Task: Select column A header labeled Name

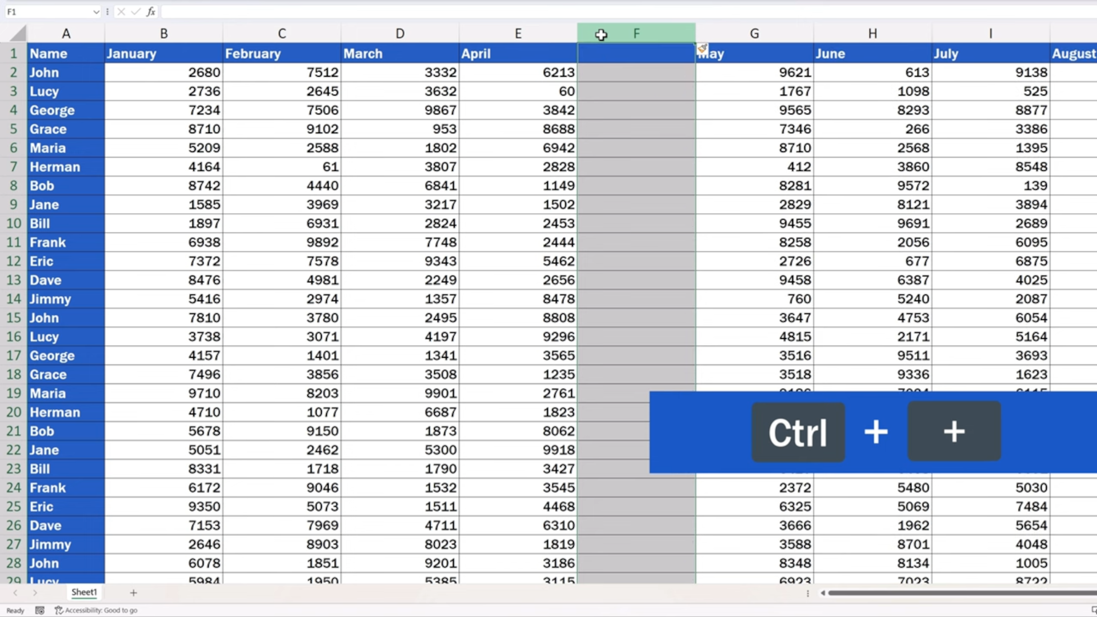Action: [66, 33]
